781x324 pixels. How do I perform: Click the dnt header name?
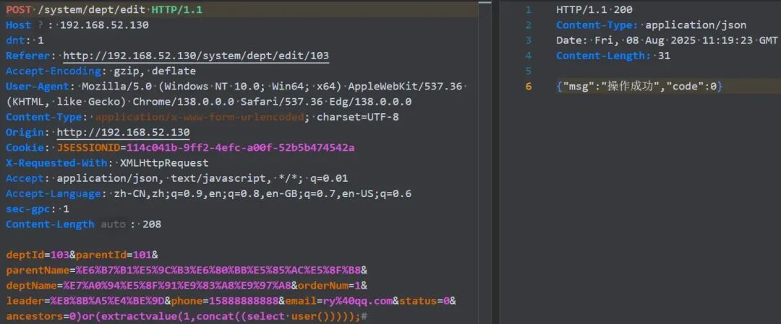(15, 40)
